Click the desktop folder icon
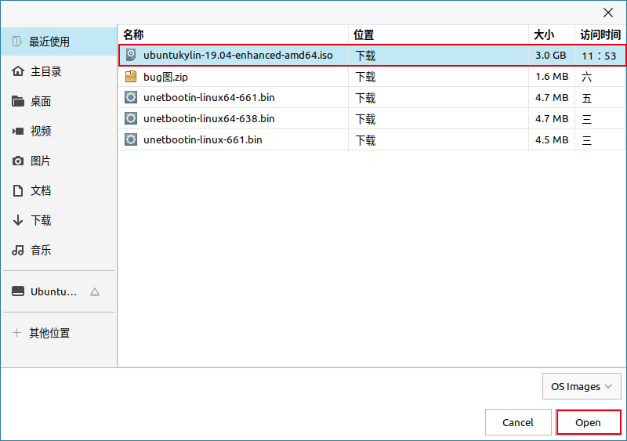The height and width of the screenshot is (441, 627). pyautogui.click(x=17, y=101)
